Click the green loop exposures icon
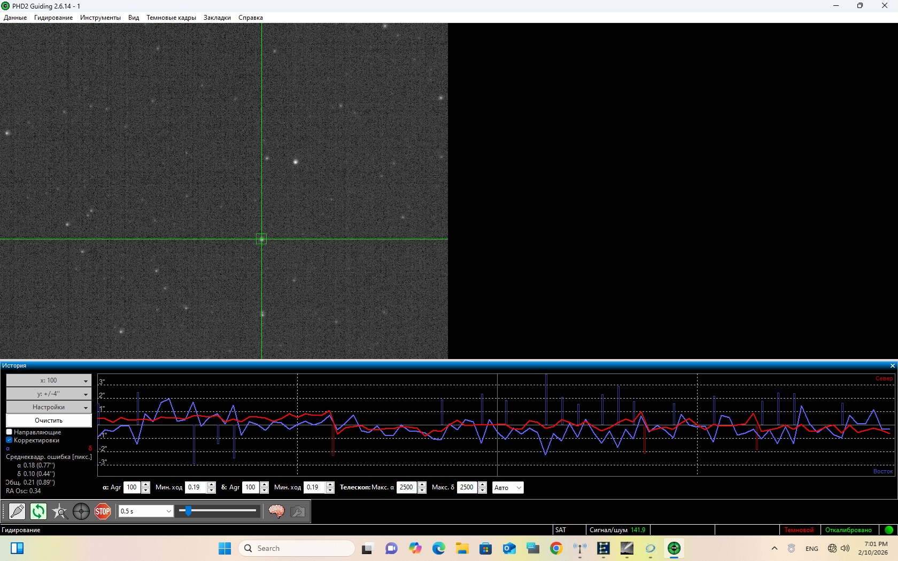Screen dimensions: 898x561 pos(38,511)
